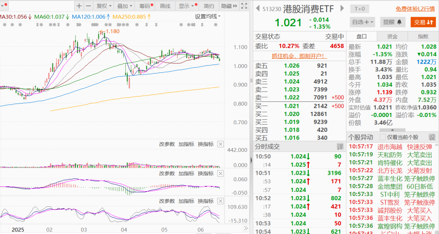Screen dimensions: 439x234
Task: Open 免费体验L2行情 link
Action: [x=415, y=9]
